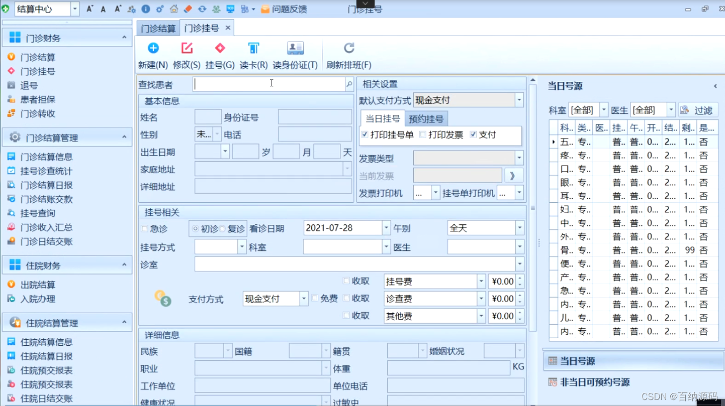Screen dimensions: 725x406
Task: Check 收取 for 挂号费
Action: [x=346, y=281]
